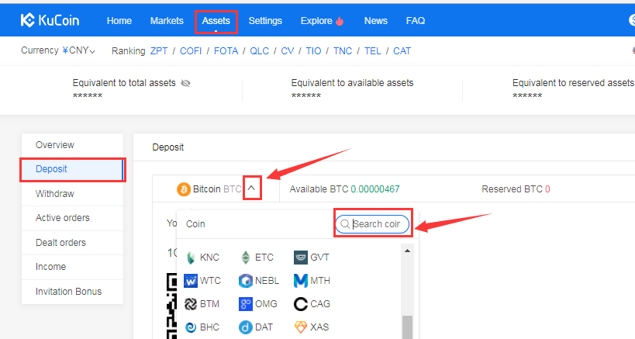Image resolution: width=635 pixels, height=339 pixels.
Task: Click TNC ranking link
Action: 343,51
